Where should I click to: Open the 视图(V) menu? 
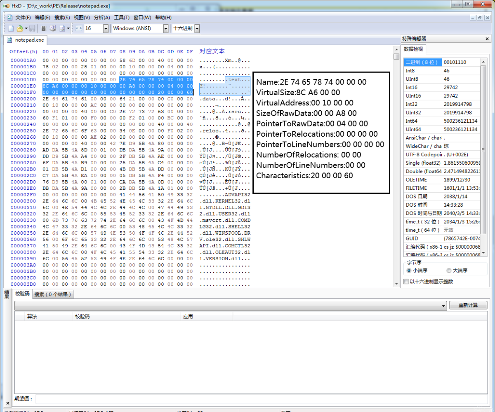point(82,18)
